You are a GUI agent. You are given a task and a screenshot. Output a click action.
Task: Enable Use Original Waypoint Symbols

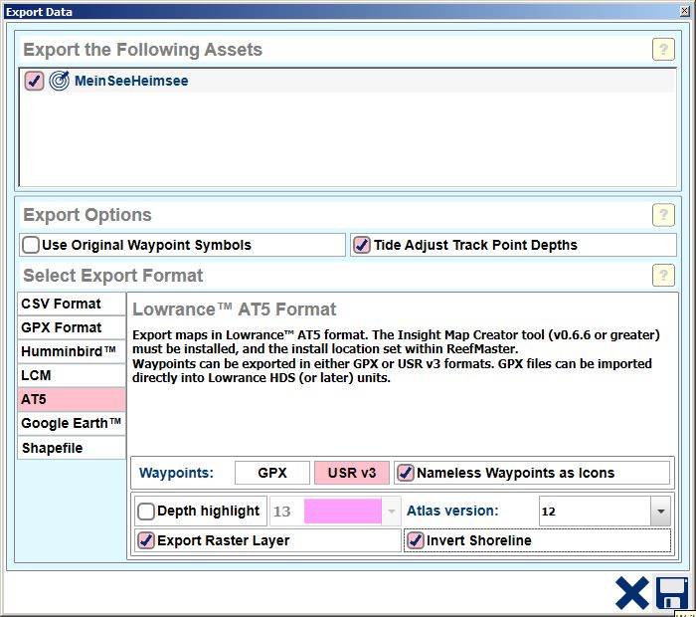coord(32,245)
